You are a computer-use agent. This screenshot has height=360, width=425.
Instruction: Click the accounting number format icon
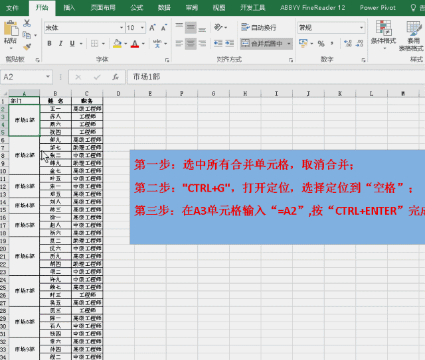coord(303,43)
